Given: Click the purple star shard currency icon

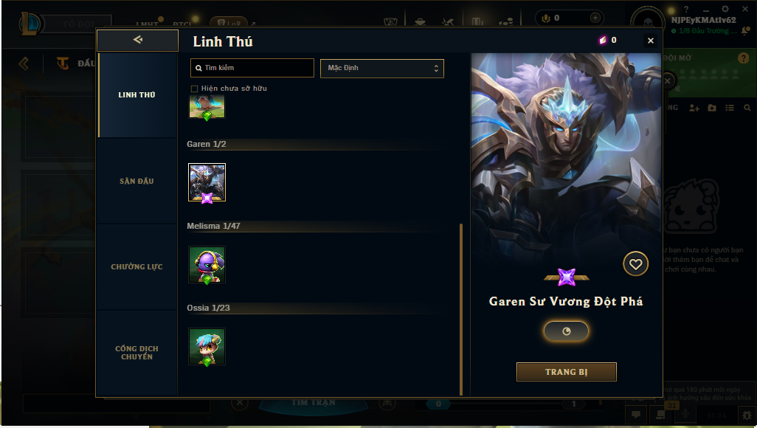Looking at the screenshot, I should (603, 40).
